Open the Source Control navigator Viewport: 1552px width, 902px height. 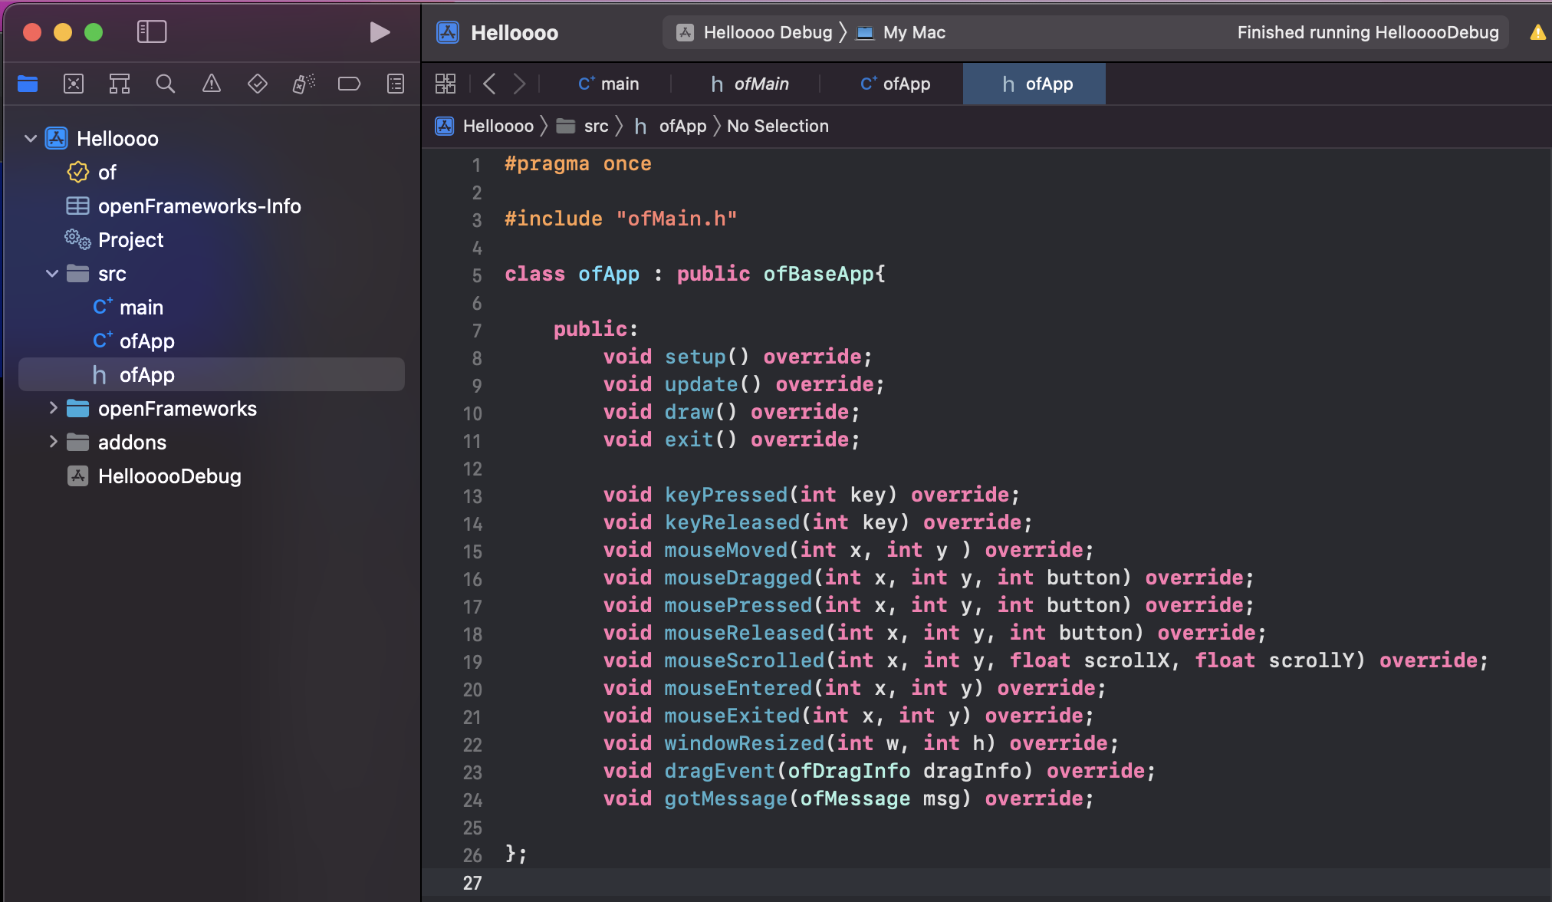(x=74, y=84)
